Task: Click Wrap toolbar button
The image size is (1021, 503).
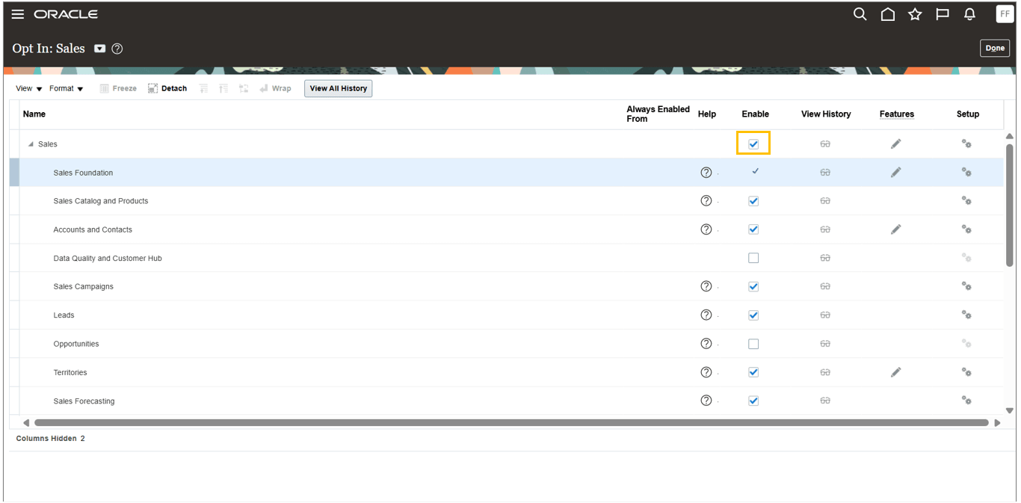Action: point(275,88)
